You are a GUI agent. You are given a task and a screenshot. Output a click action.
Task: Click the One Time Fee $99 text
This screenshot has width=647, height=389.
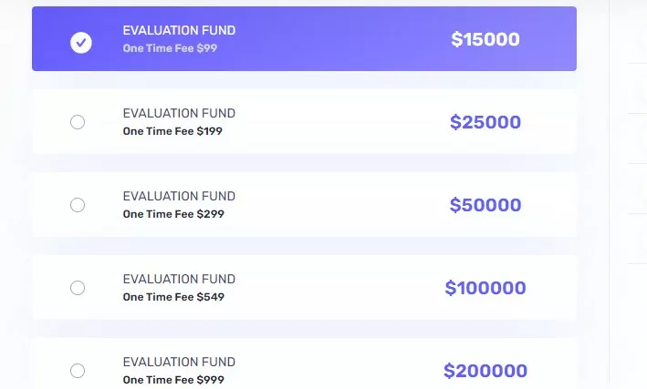[x=170, y=48]
